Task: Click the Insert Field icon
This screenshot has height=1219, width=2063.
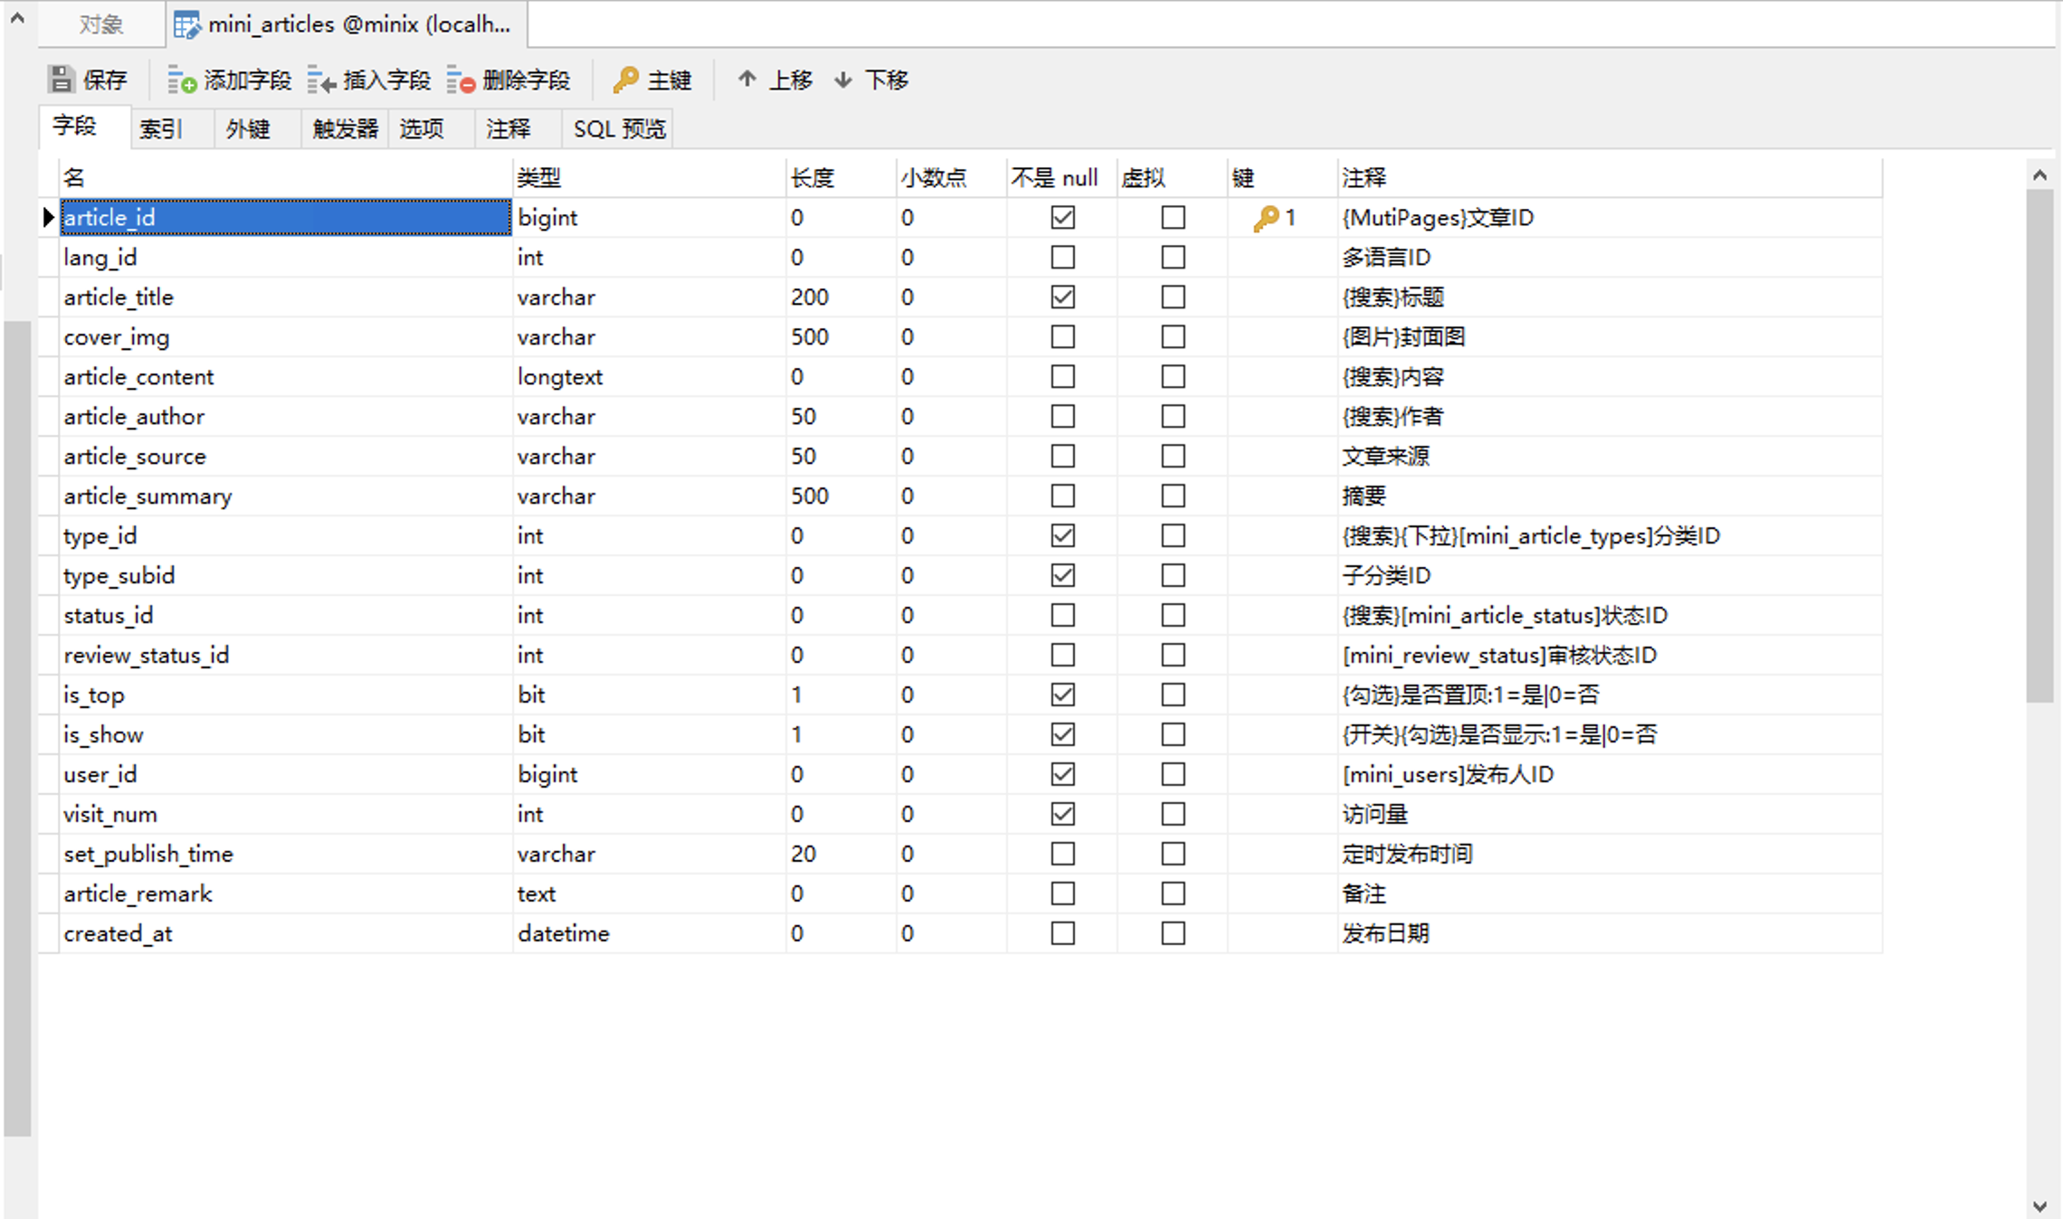Action: (x=321, y=80)
